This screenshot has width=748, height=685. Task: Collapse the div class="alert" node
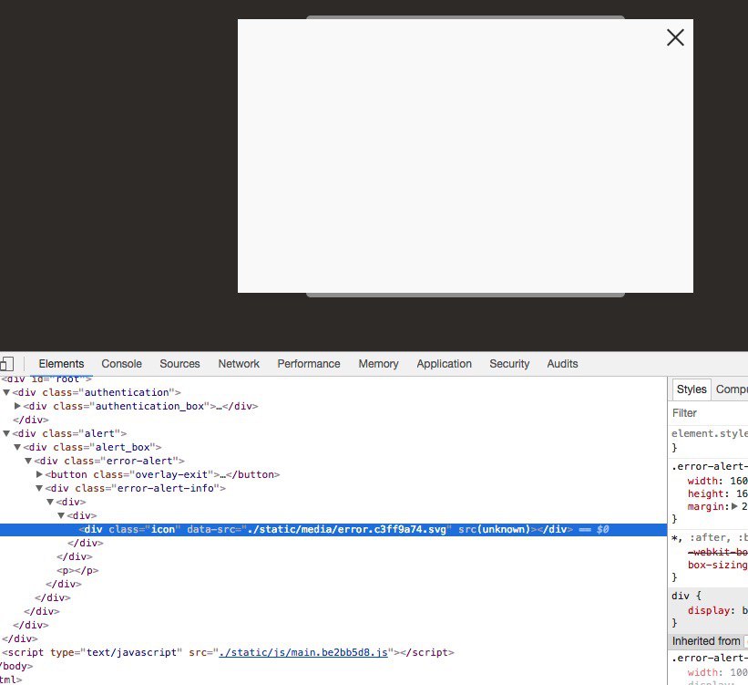6,433
